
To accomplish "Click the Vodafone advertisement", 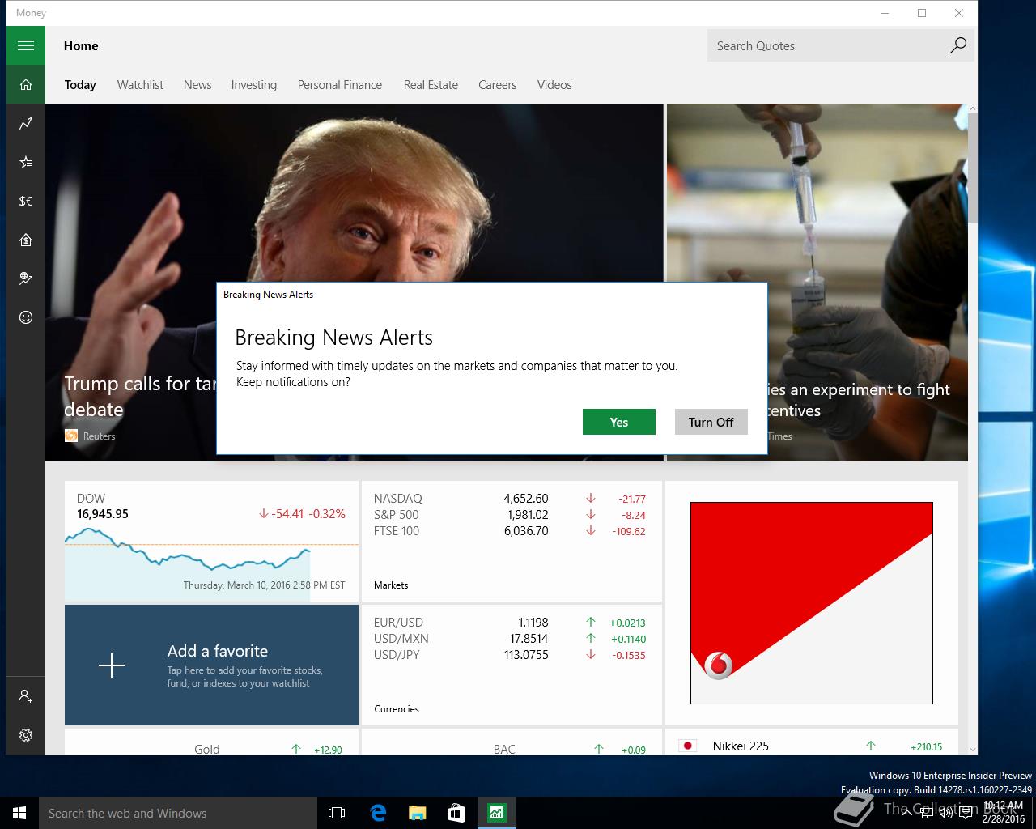I will click(811, 603).
